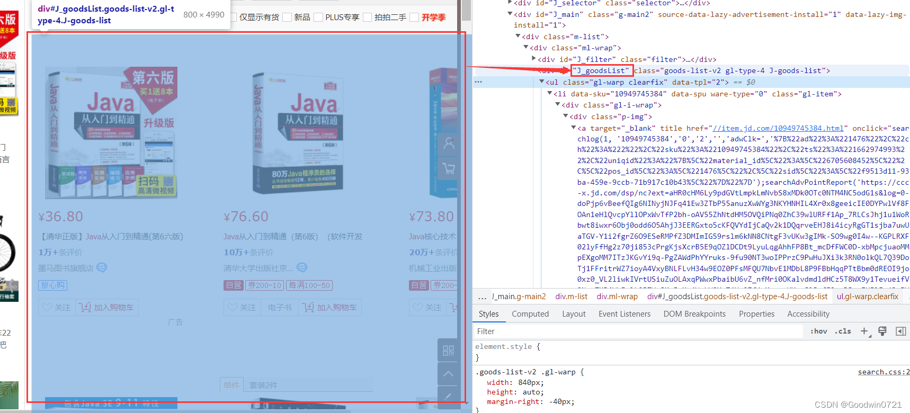This screenshot has height=413, width=910.
Task: Click chat icon beside 墨马图书旗舰店
Action: 102,268
